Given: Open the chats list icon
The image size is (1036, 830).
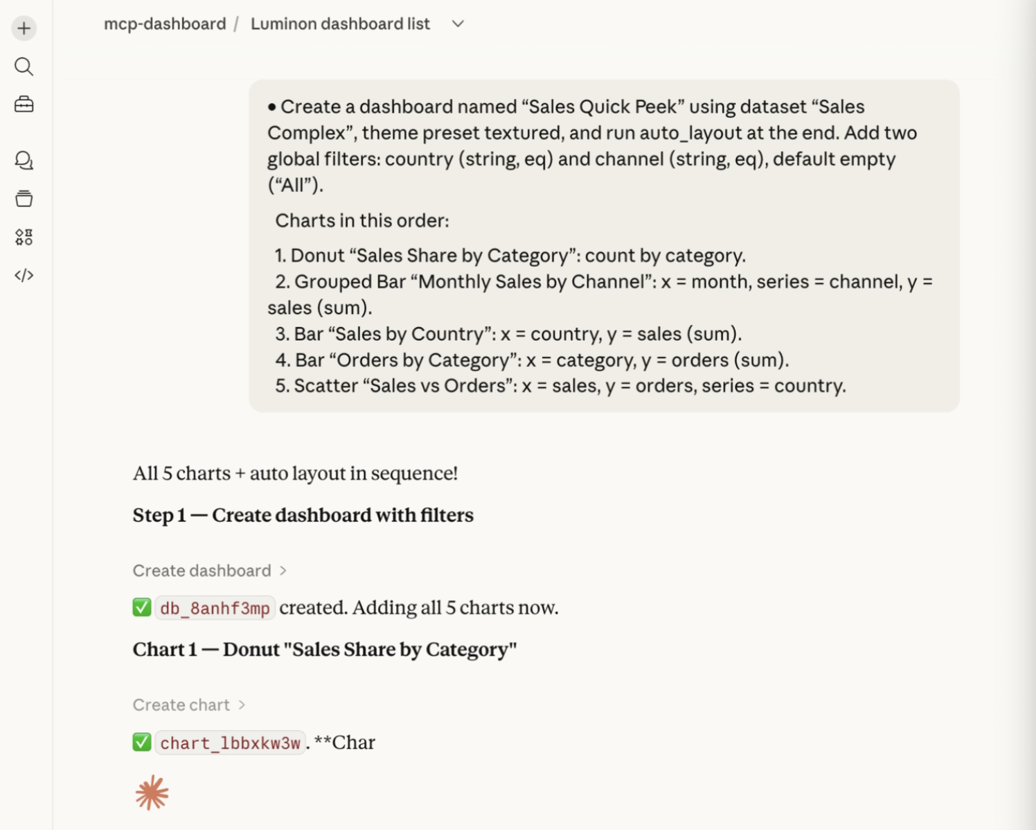Looking at the screenshot, I should [24, 161].
